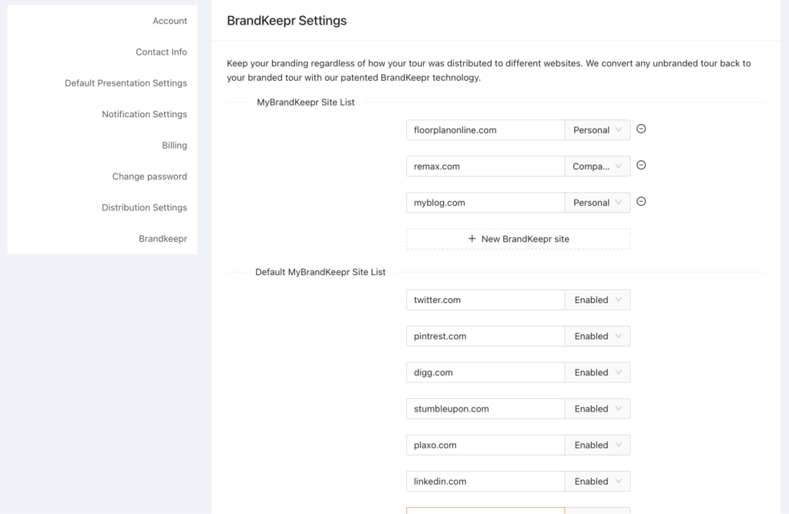Open the Personal dropdown for floorplanonline.com

click(597, 129)
